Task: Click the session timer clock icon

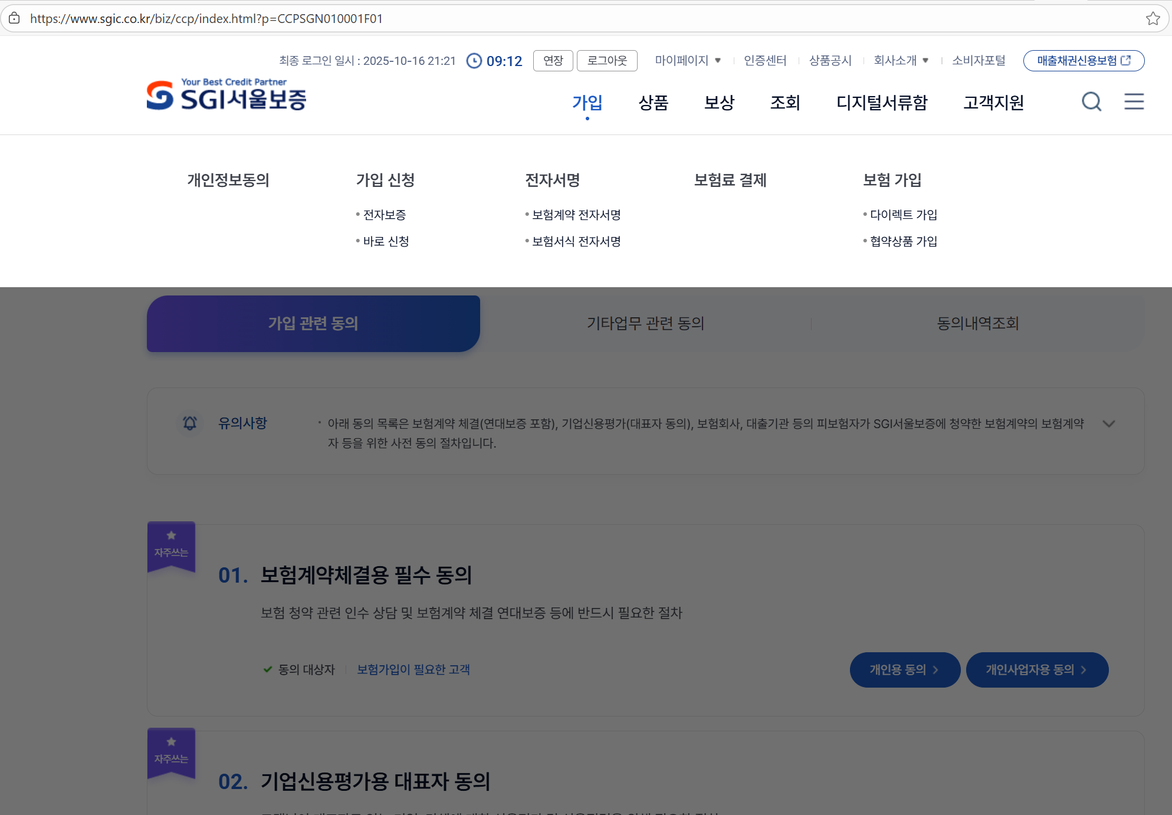Action: click(x=474, y=61)
